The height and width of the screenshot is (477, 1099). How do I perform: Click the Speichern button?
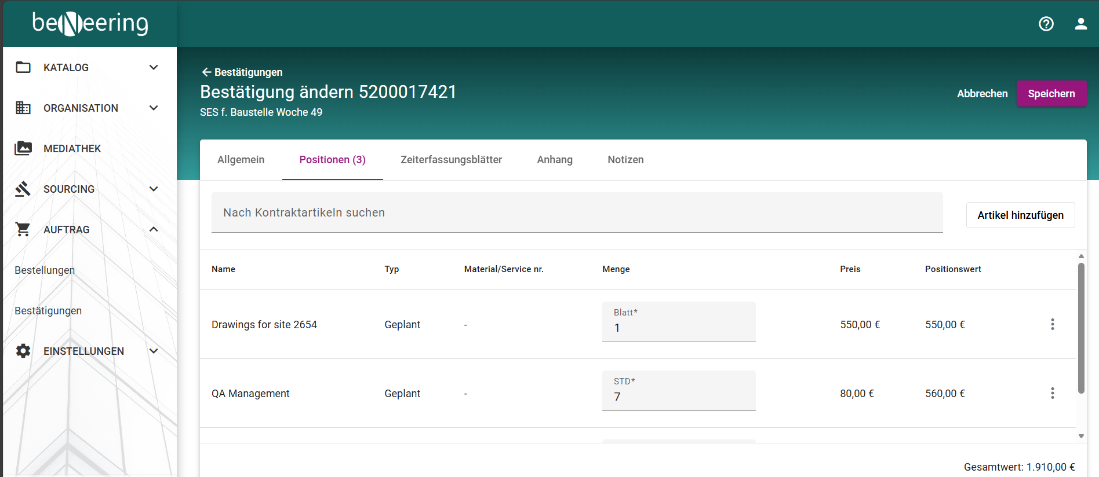click(1051, 94)
